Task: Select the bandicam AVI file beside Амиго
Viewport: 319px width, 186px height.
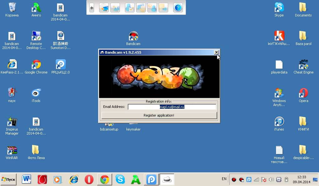Action: point(60,12)
